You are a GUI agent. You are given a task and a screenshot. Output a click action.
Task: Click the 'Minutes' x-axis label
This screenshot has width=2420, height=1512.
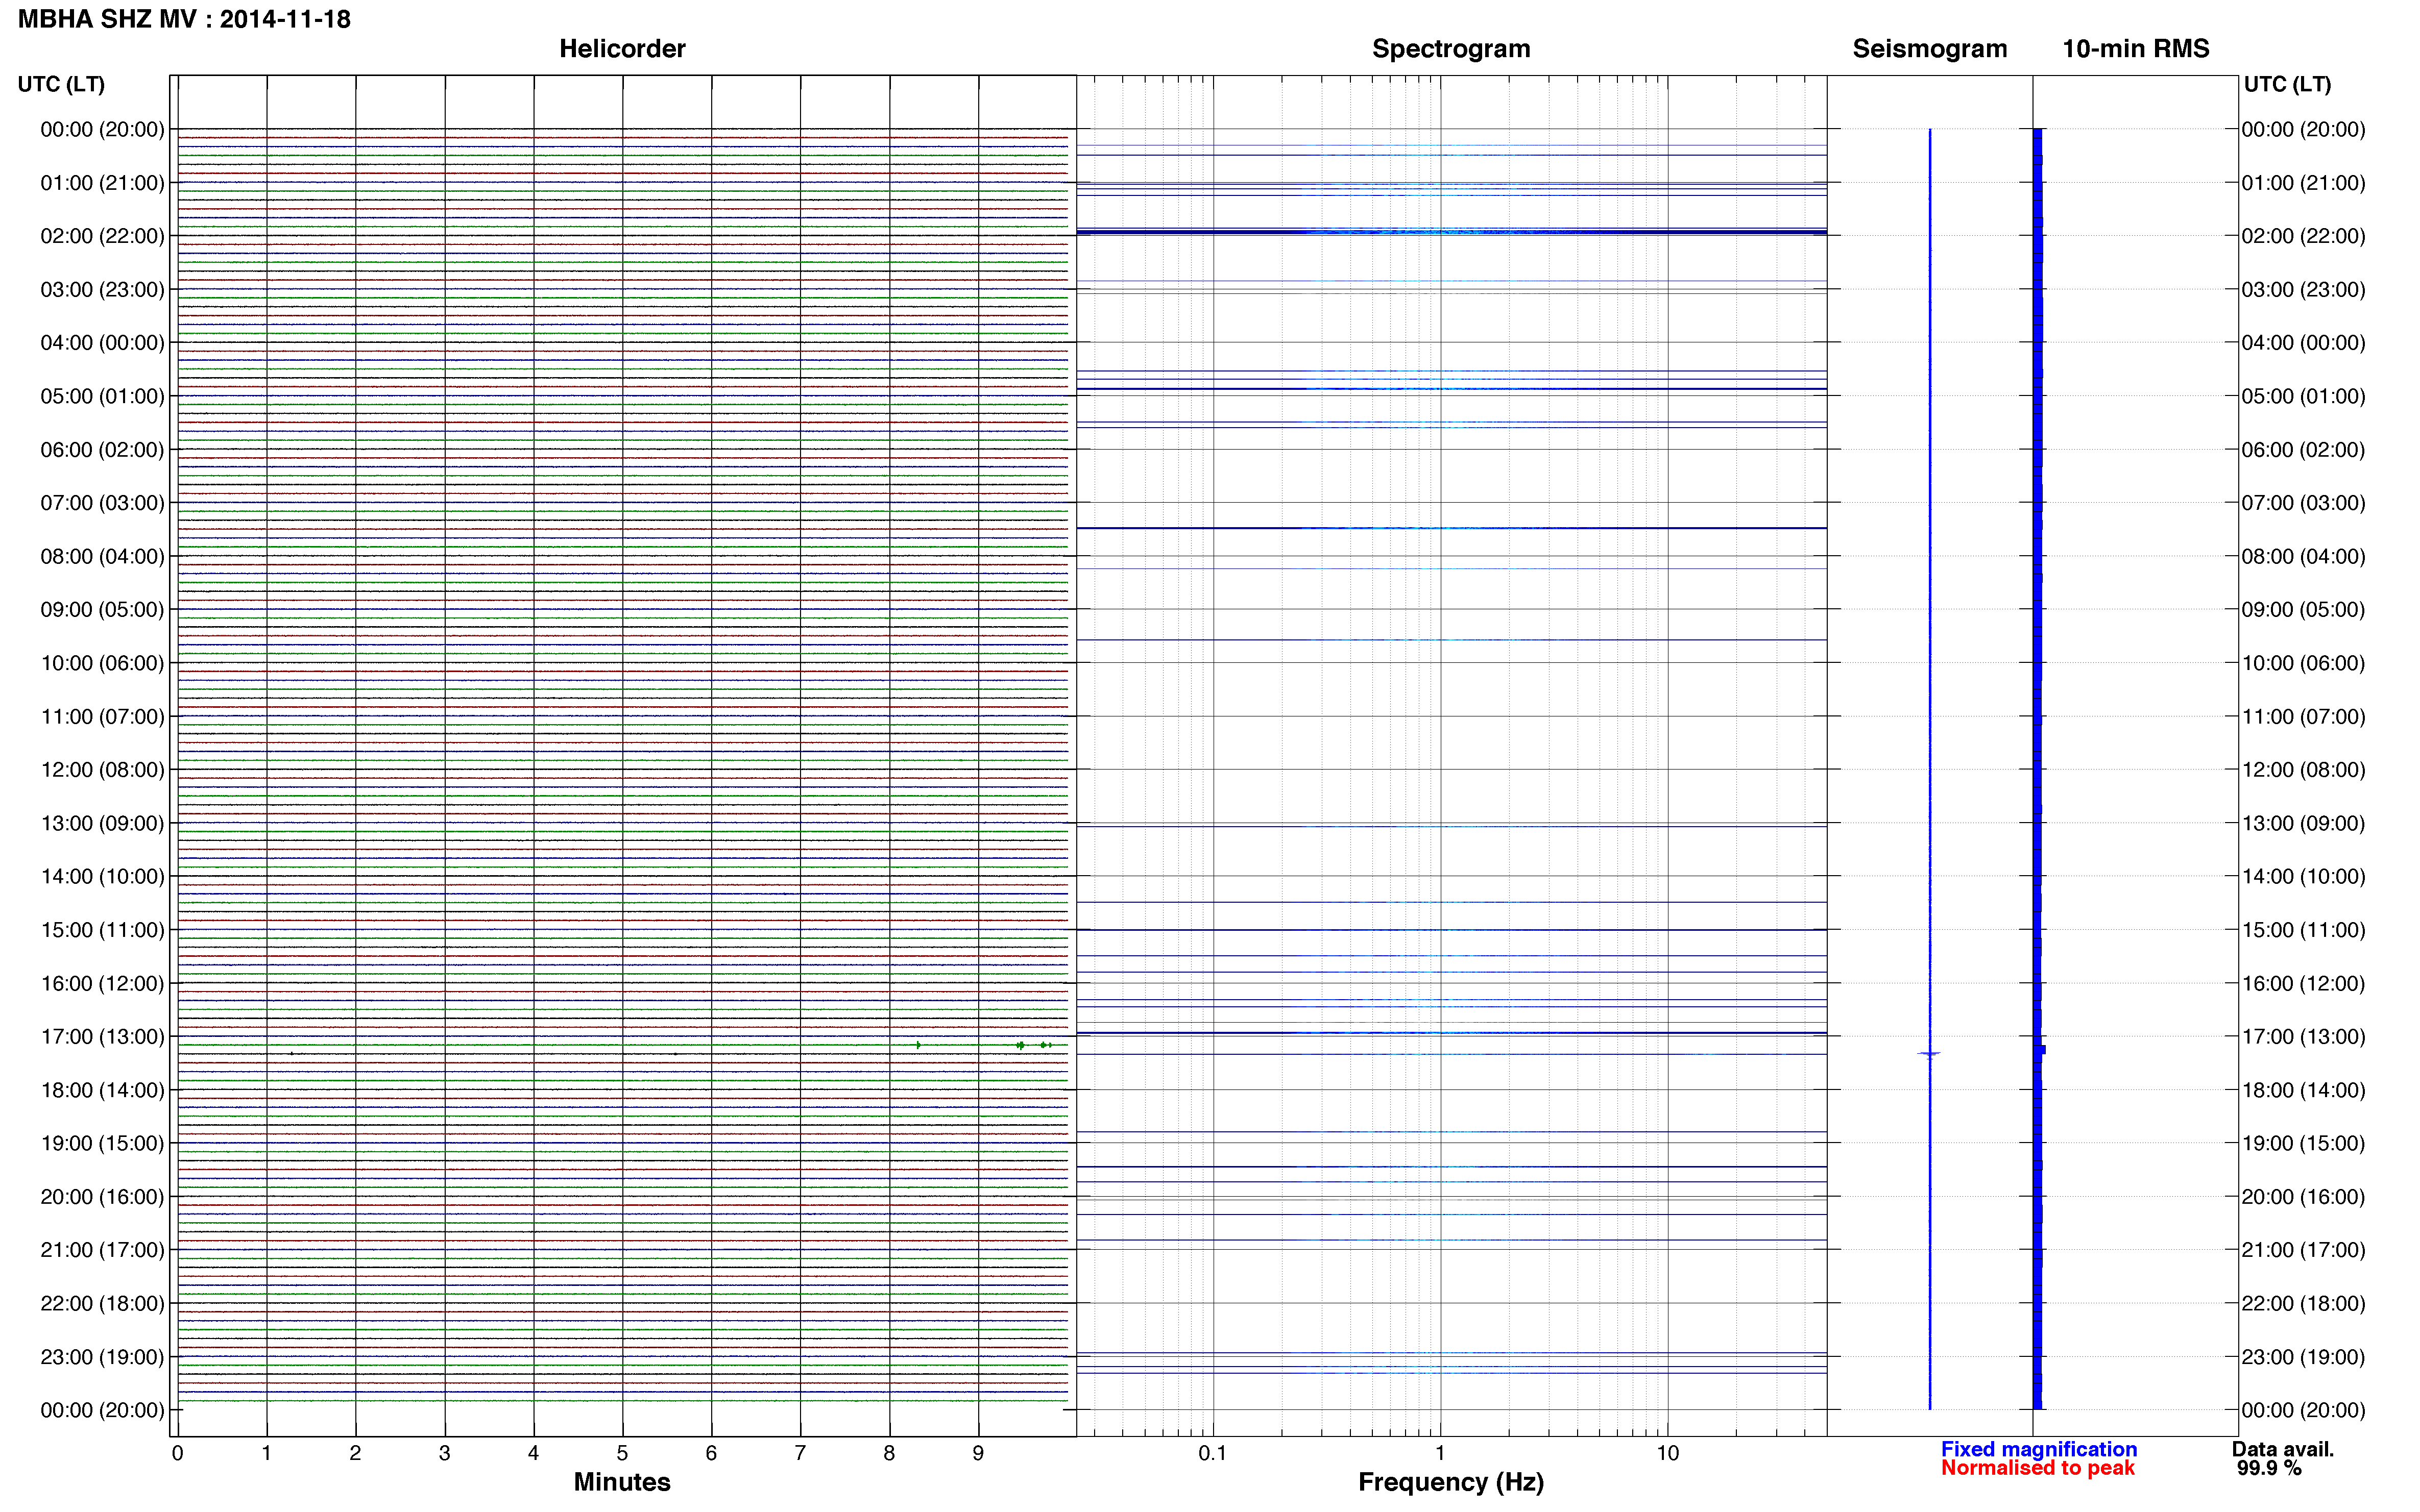[x=622, y=1482]
